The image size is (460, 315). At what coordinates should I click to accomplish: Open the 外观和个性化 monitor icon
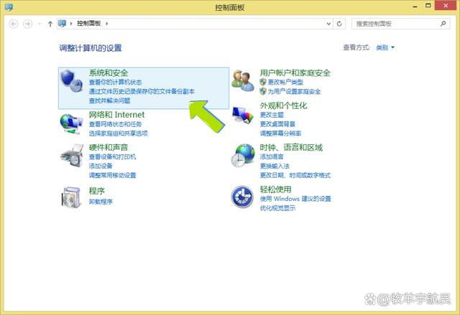pyautogui.click(x=242, y=115)
